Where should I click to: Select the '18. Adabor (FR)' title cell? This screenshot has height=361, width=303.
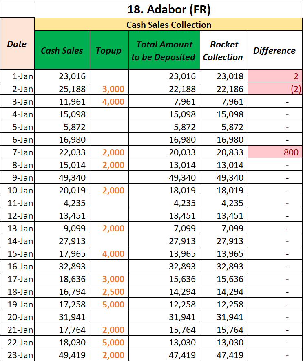coord(169,9)
